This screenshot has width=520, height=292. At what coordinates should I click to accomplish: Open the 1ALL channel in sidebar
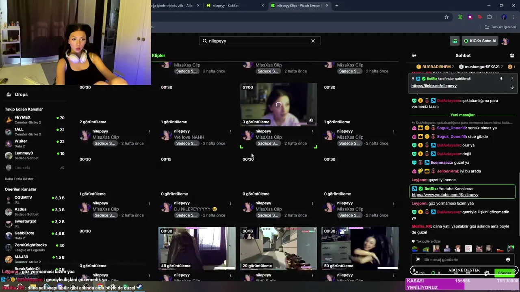(35, 132)
